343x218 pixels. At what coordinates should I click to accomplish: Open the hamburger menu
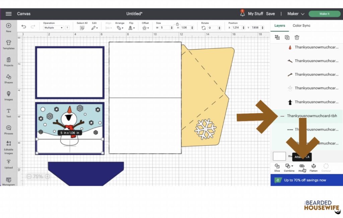(x=8, y=14)
